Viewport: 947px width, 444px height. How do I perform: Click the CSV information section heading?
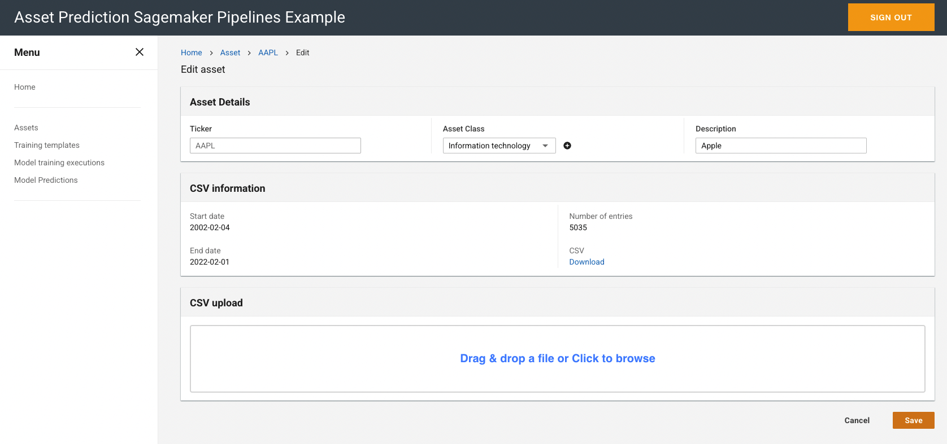(x=227, y=188)
